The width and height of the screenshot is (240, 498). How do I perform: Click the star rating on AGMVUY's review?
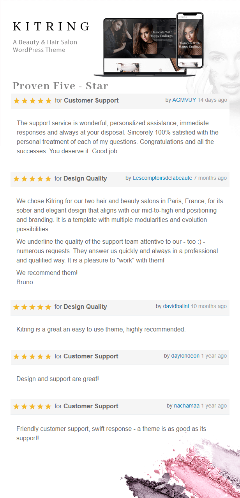[32, 101]
